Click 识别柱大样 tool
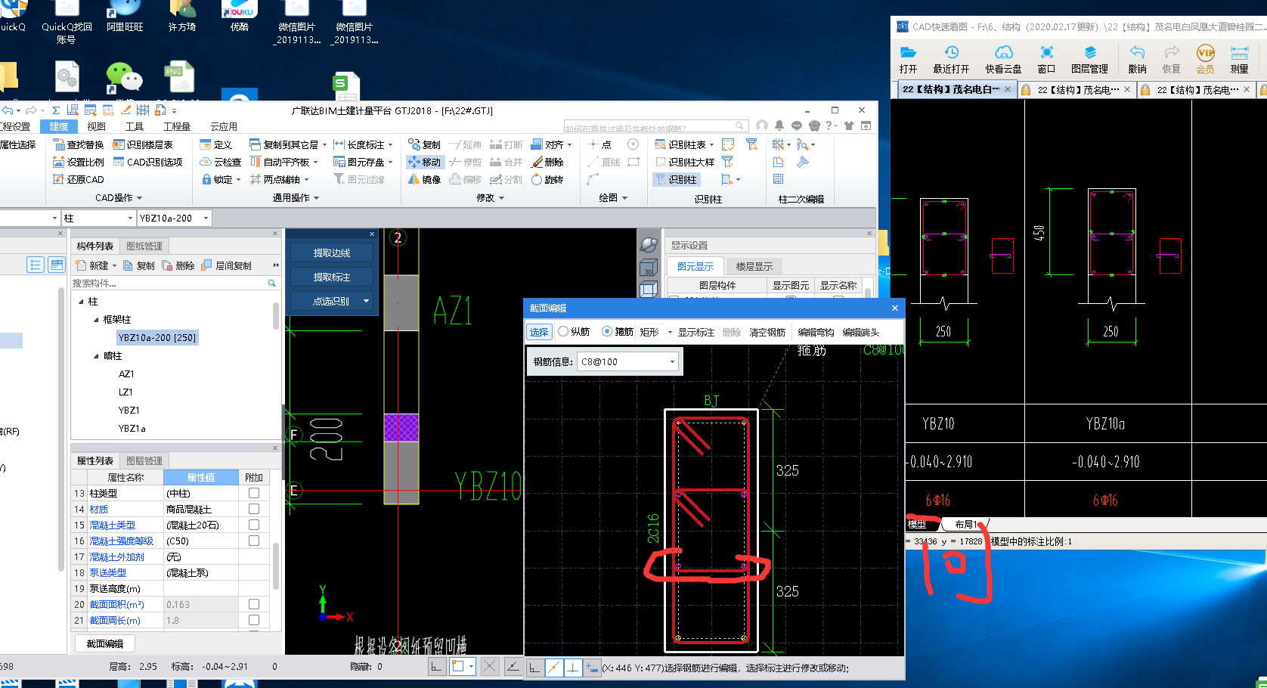 [684, 162]
